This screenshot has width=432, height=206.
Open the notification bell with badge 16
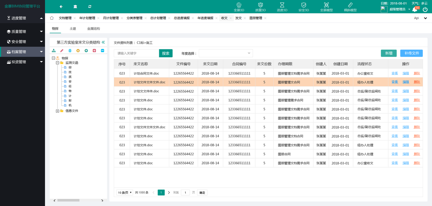(x=415, y=9)
